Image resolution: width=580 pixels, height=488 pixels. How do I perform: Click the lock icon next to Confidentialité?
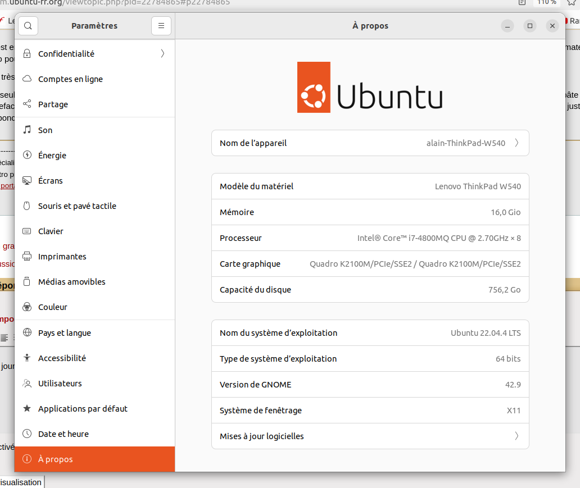pos(27,53)
